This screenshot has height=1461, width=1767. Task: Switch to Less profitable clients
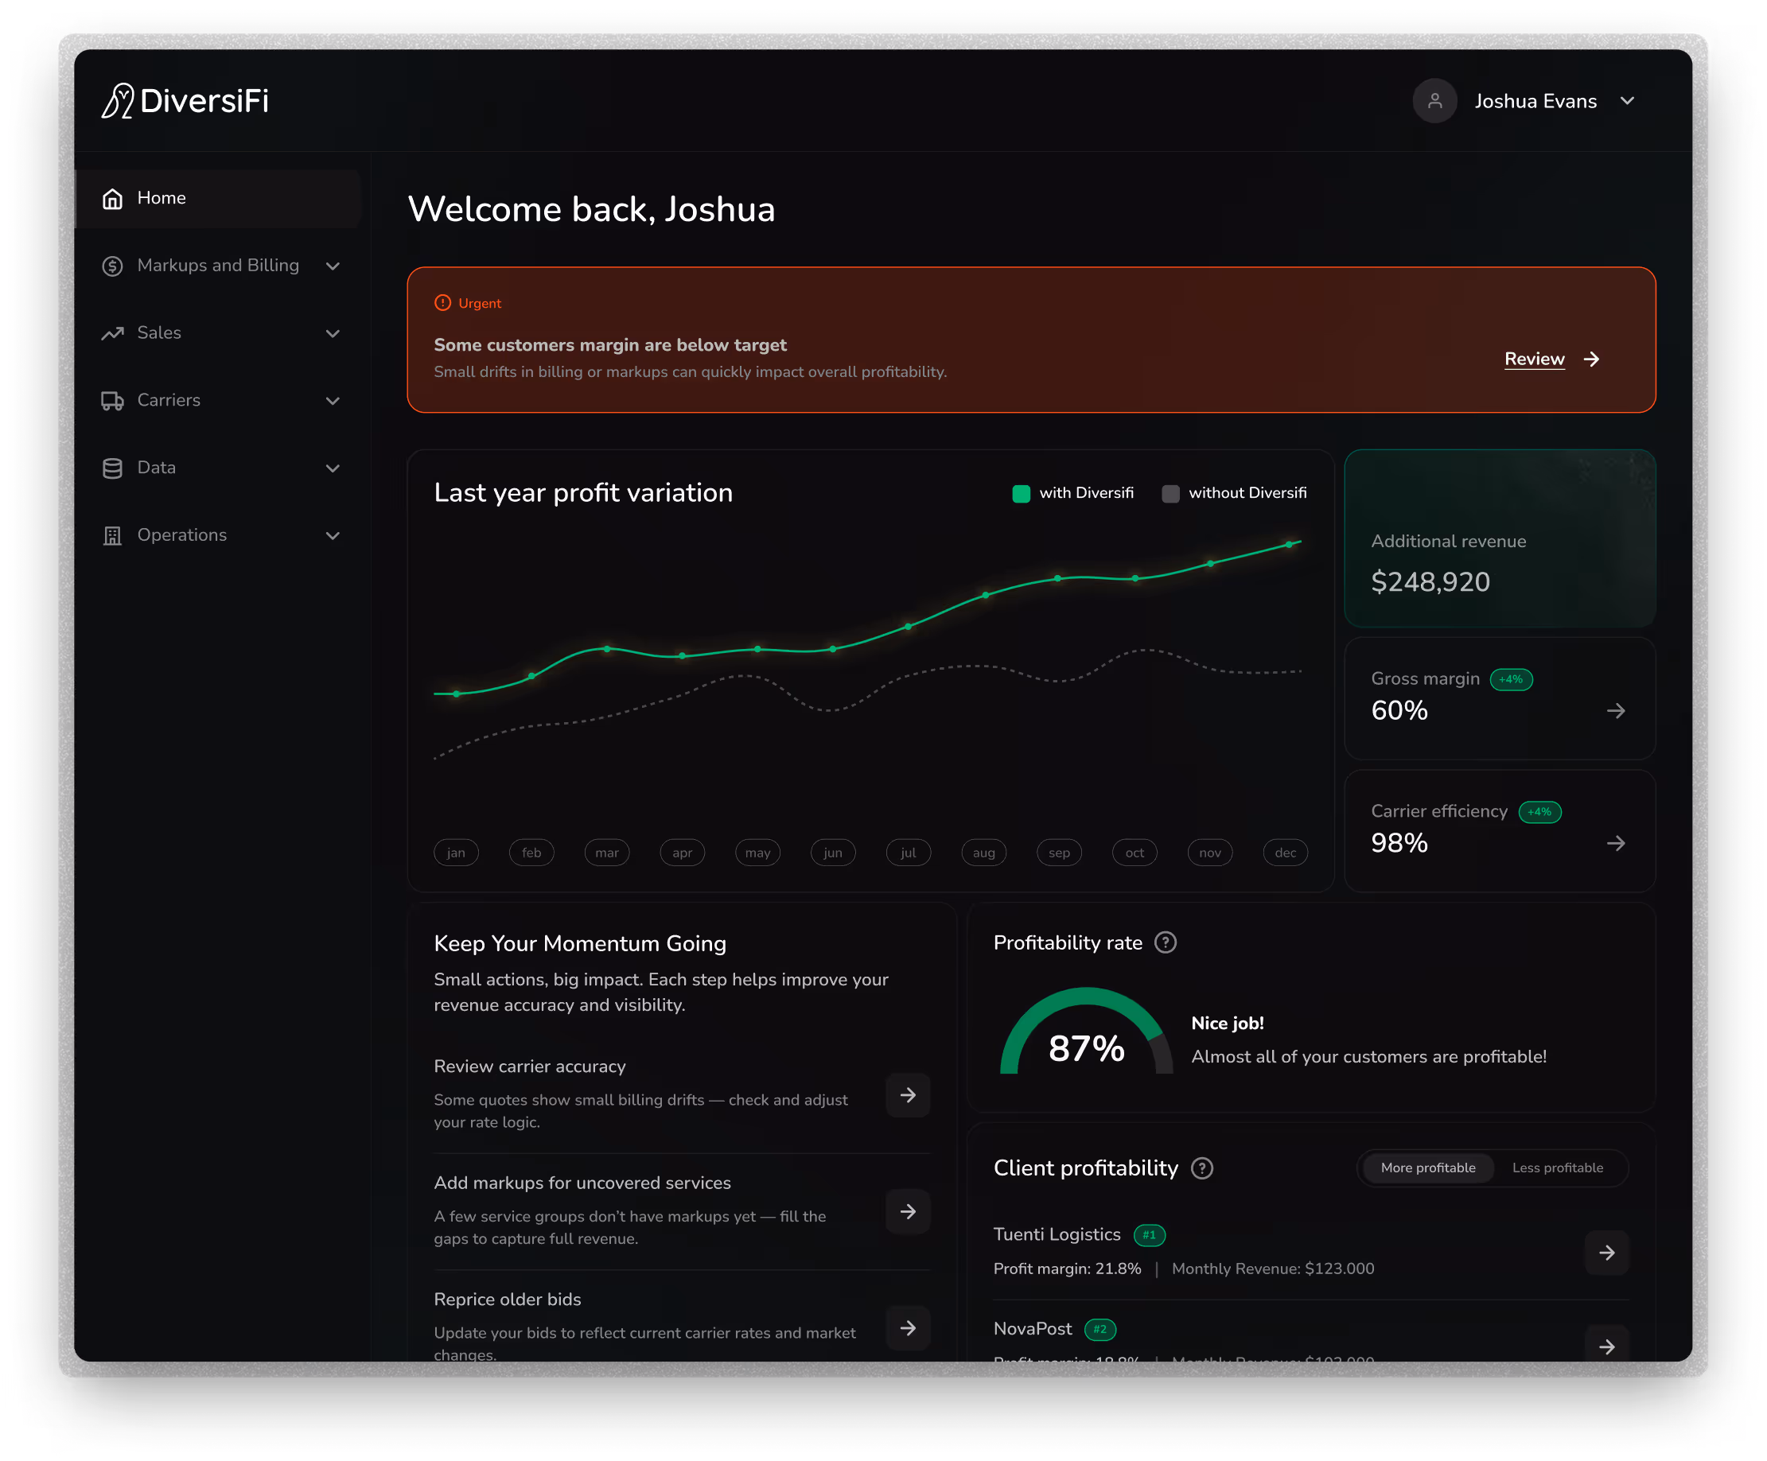(1558, 1168)
